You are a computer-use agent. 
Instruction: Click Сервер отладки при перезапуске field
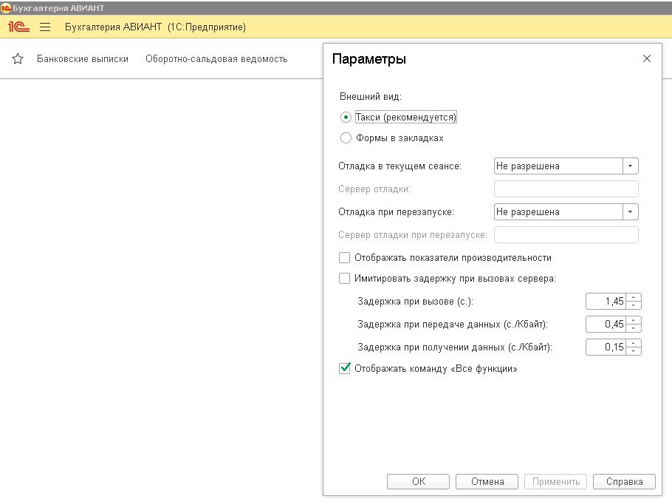tap(566, 234)
